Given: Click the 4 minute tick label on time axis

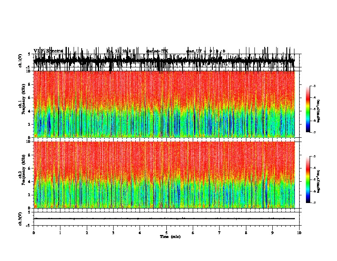Looking at the screenshot, I should click(140, 233).
